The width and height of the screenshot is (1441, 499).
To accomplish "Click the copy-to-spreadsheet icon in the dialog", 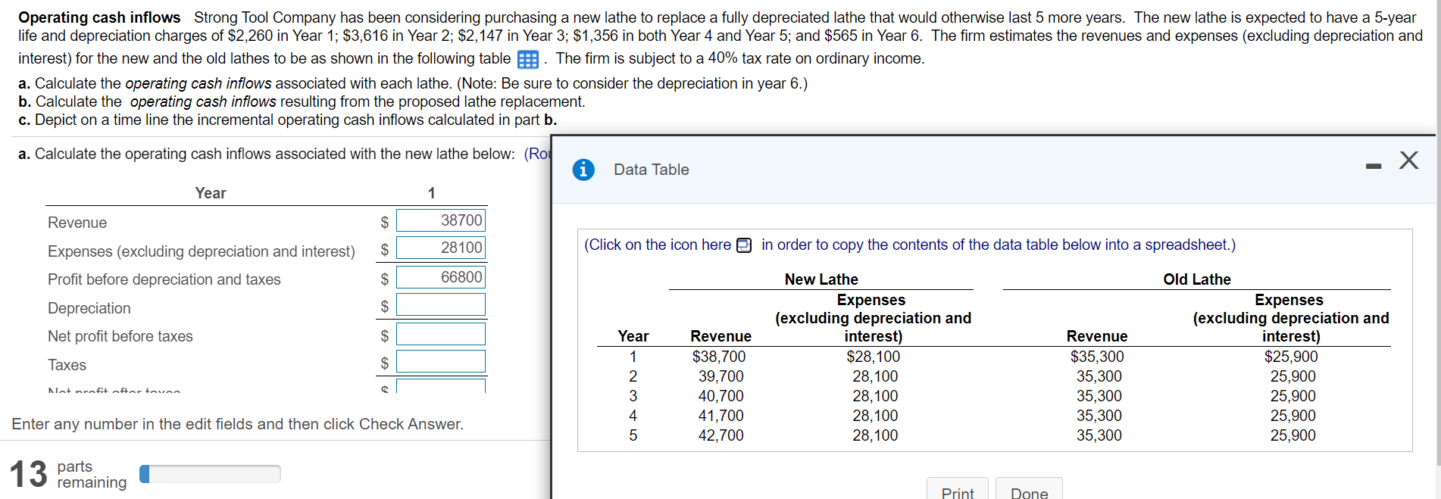I will (x=743, y=245).
